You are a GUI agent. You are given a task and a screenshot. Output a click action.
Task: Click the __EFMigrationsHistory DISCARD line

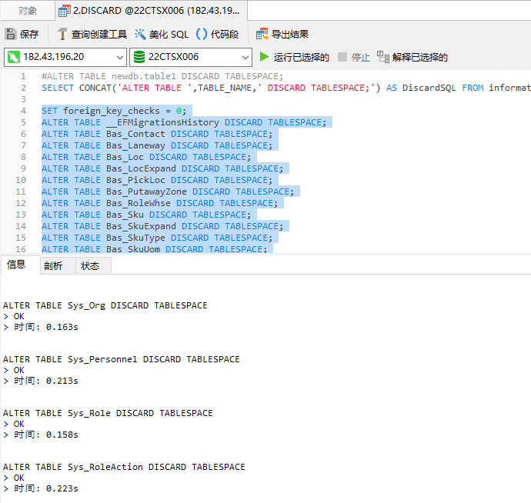184,122
